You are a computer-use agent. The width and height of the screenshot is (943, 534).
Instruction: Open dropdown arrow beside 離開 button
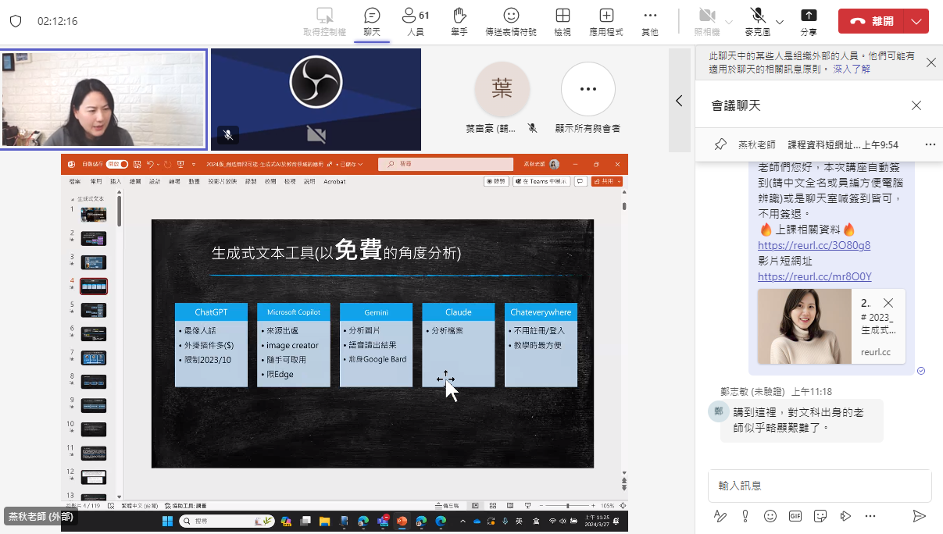(x=917, y=21)
